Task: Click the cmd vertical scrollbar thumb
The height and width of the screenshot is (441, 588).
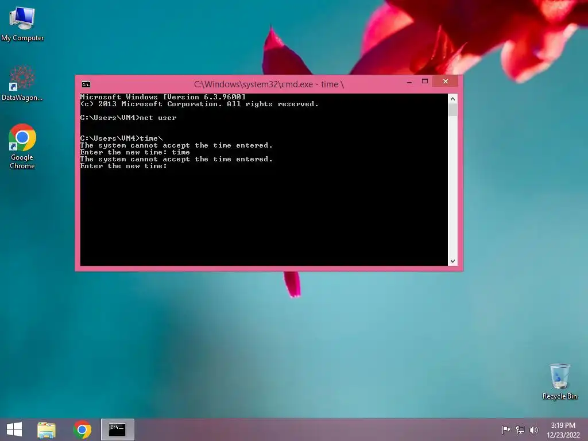Action: click(x=452, y=110)
